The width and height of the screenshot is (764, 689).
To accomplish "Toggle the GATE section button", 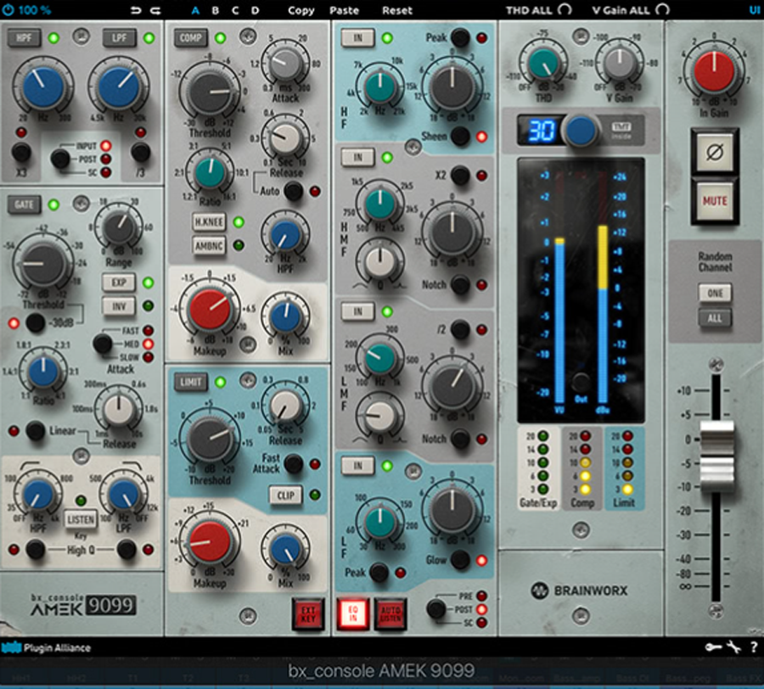I will tap(24, 204).
